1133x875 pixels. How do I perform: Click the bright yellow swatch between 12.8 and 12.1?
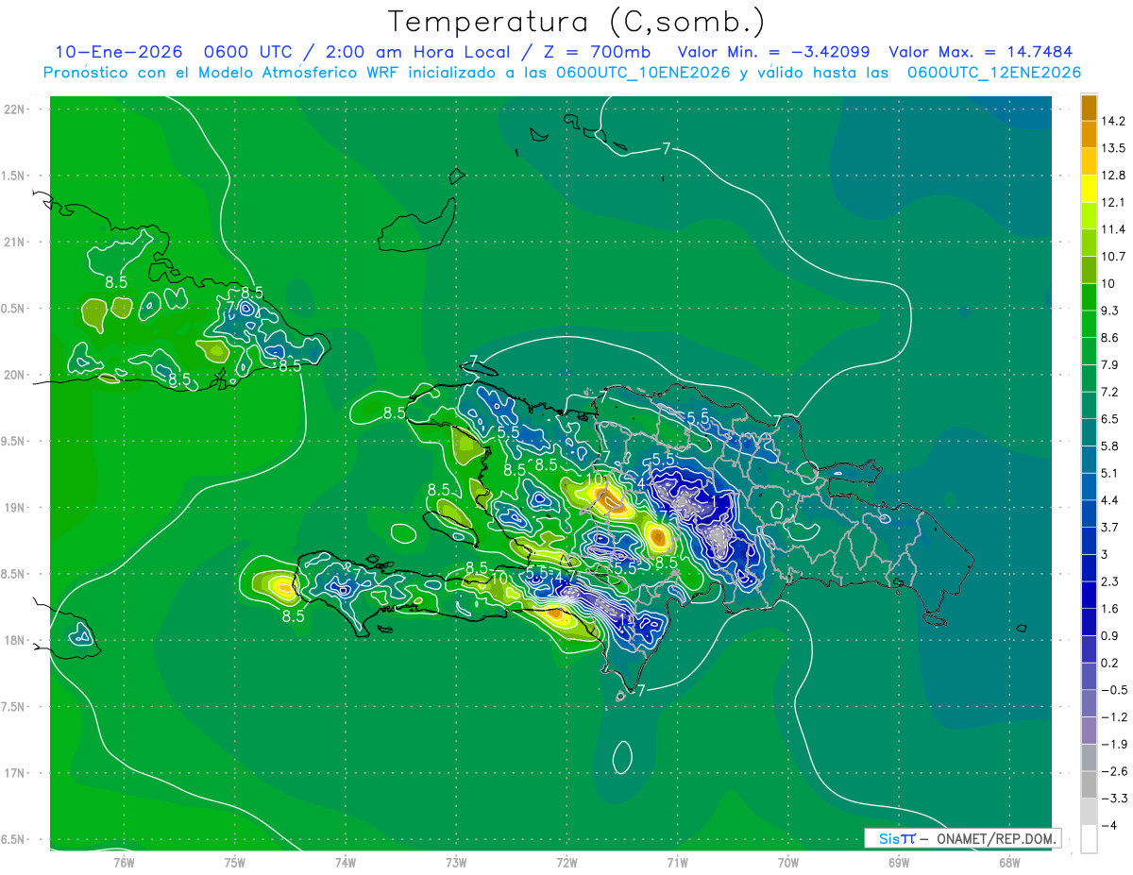1089,189
